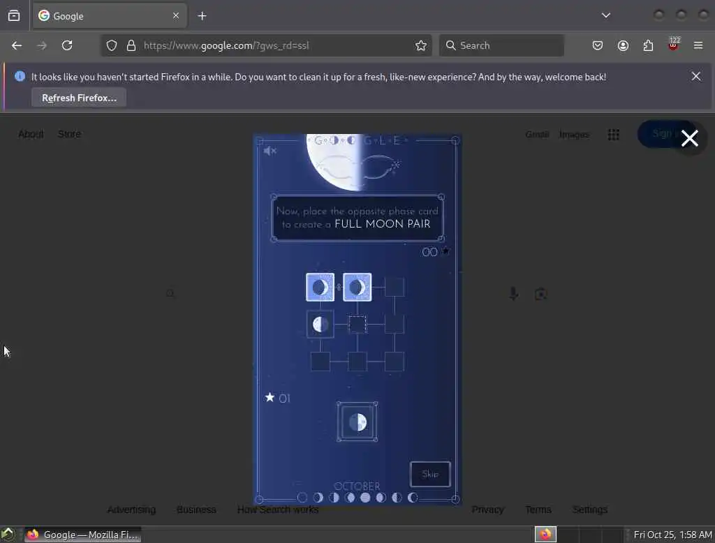
Task: Click the Firefox Search box
Action: point(501,45)
